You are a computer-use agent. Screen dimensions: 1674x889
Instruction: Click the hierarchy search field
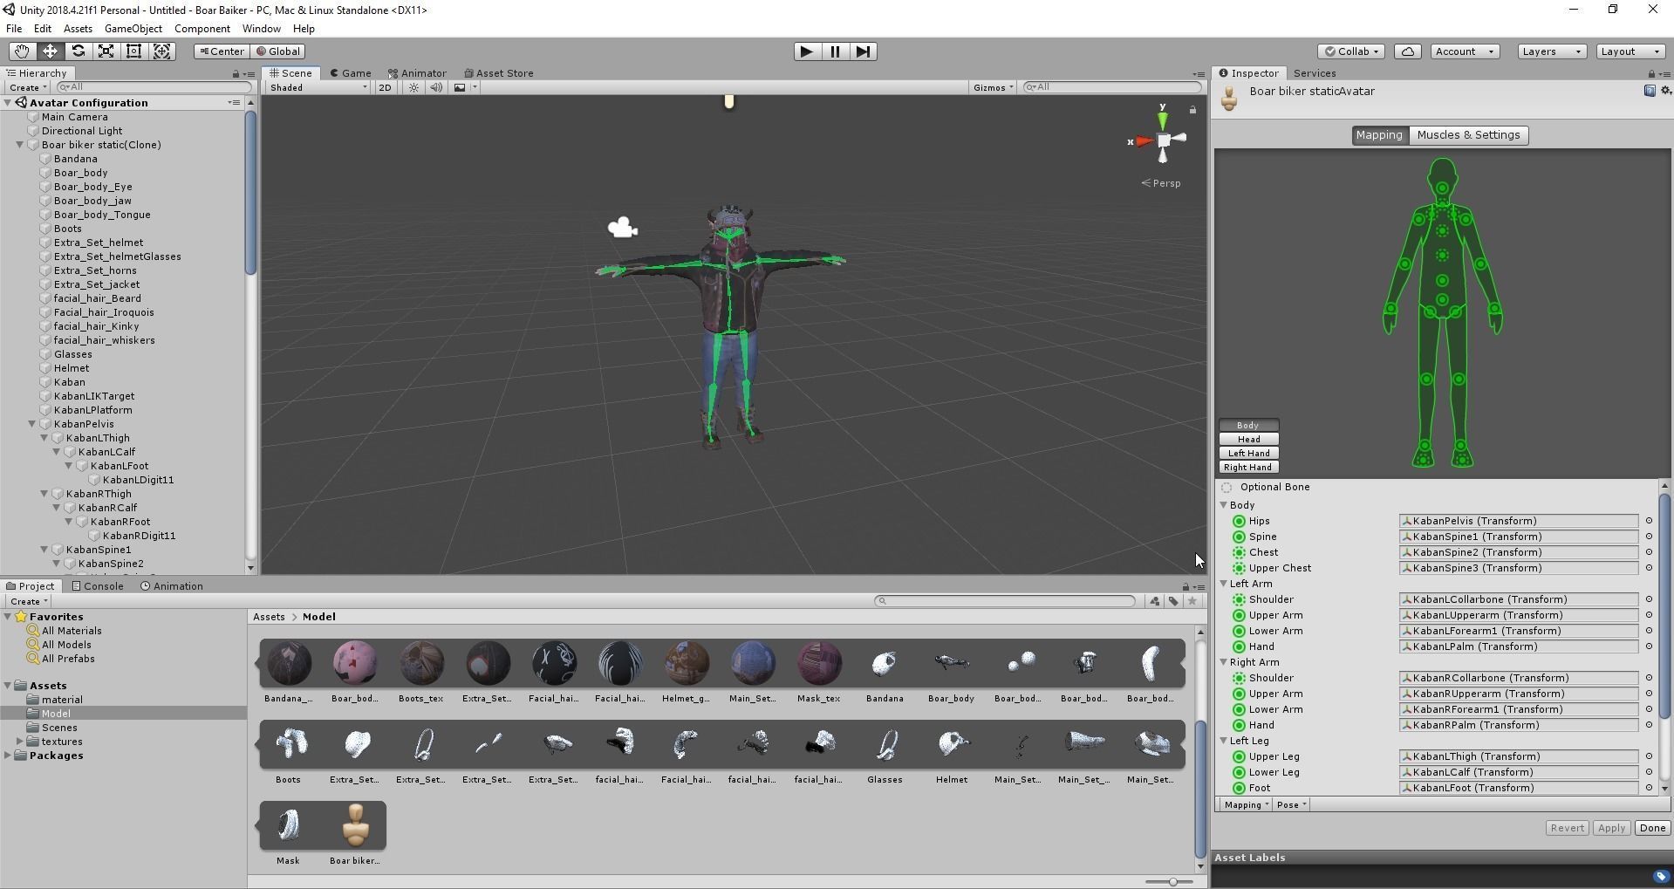[154, 87]
